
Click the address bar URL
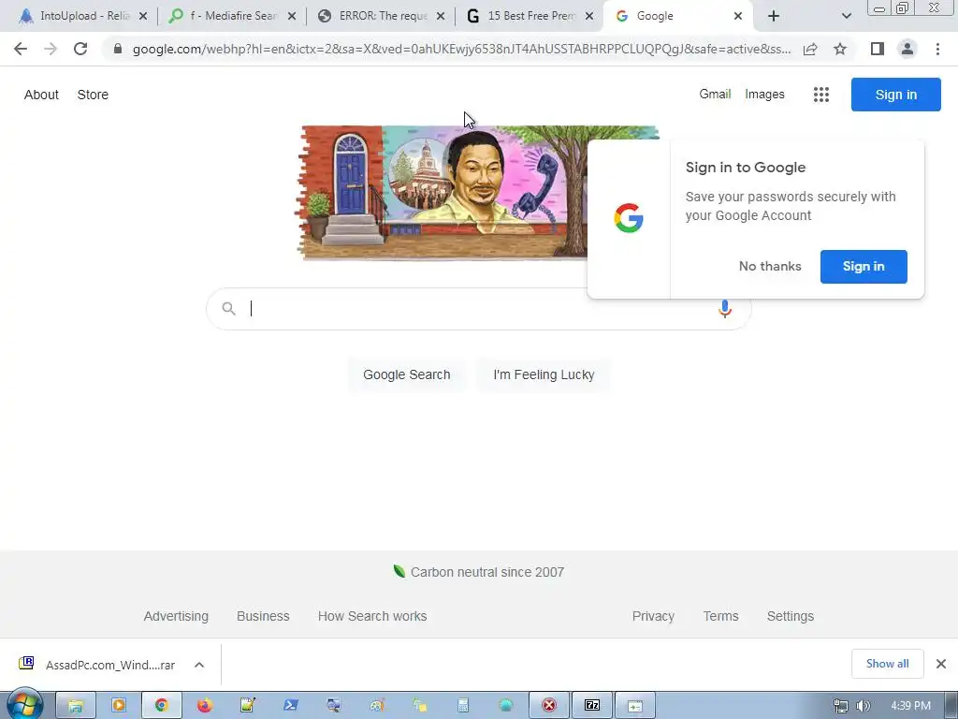(x=461, y=49)
